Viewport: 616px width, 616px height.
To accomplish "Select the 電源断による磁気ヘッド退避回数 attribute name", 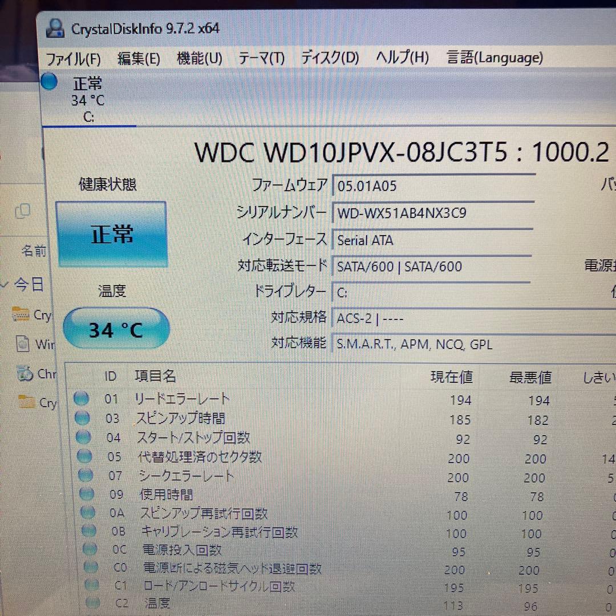I will [x=233, y=568].
